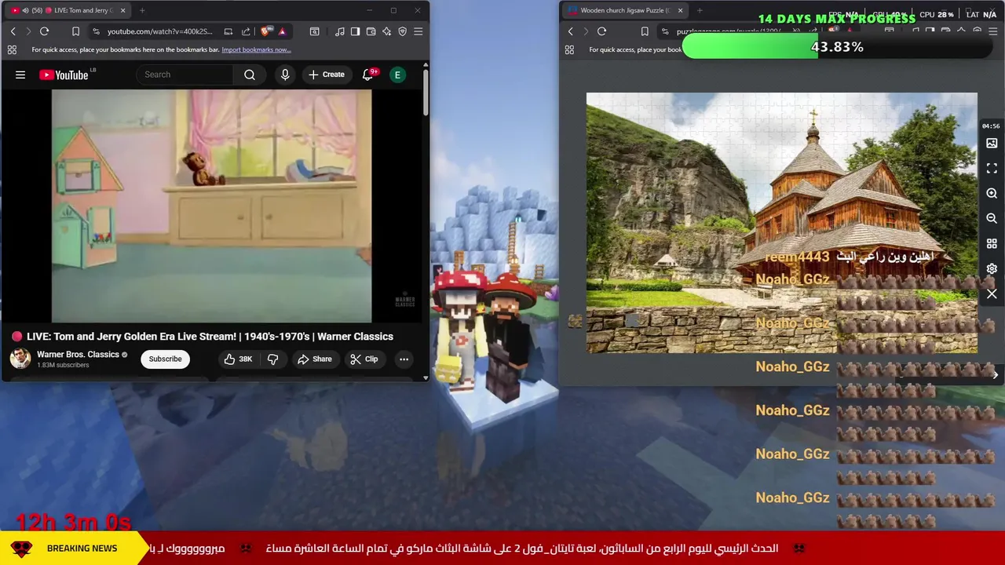This screenshot has width=1005, height=565.
Task: Like the video (38K)
Action: [x=238, y=359]
